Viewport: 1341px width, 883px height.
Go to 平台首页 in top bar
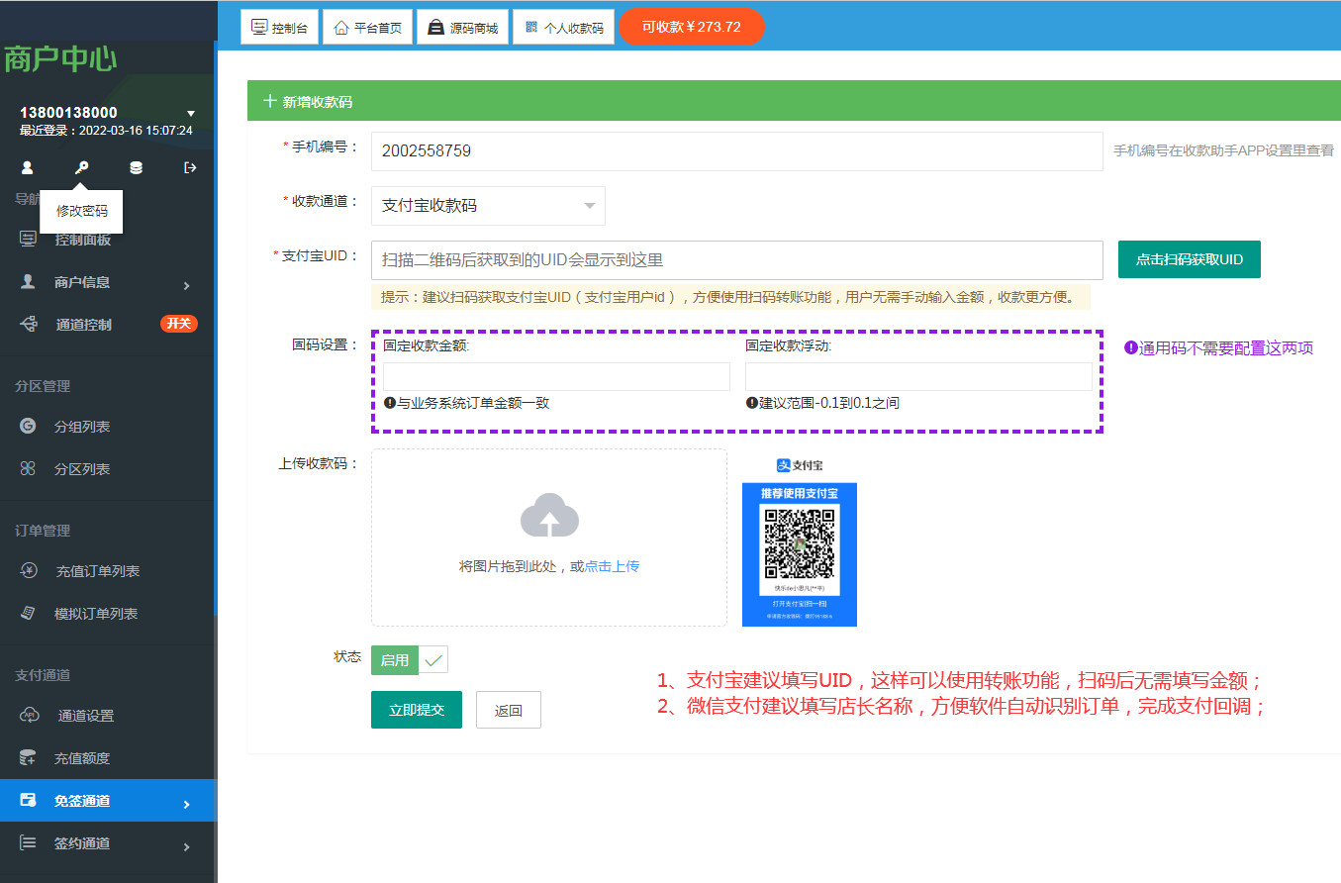(x=367, y=28)
